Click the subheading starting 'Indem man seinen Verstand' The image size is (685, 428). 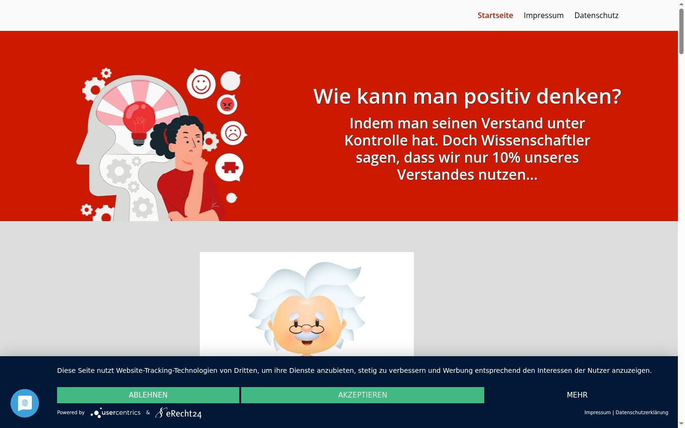[x=467, y=149]
